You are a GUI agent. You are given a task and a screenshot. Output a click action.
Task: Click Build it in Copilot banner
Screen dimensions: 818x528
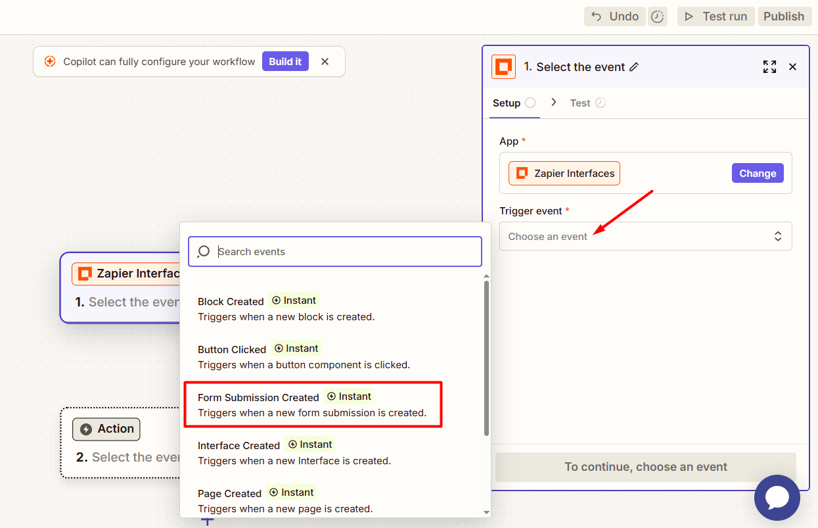pos(285,61)
